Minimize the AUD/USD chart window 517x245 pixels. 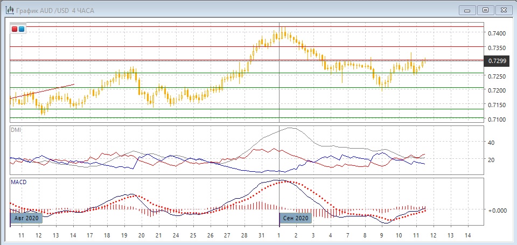(467, 10)
